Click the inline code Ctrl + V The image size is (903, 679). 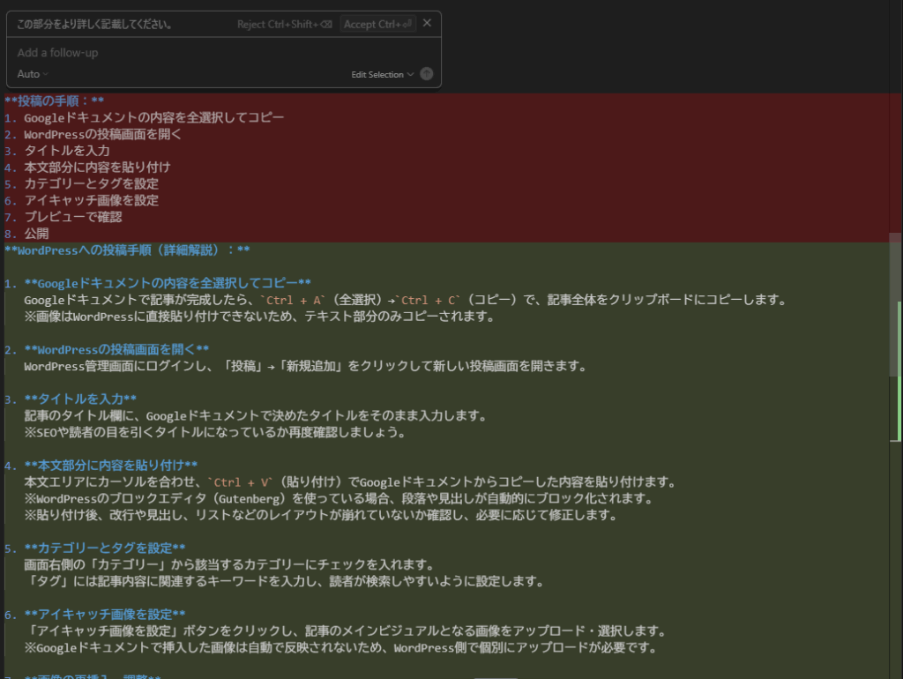click(245, 482)
